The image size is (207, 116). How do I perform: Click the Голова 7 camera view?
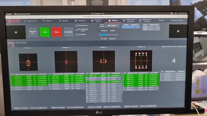point(103,61)
